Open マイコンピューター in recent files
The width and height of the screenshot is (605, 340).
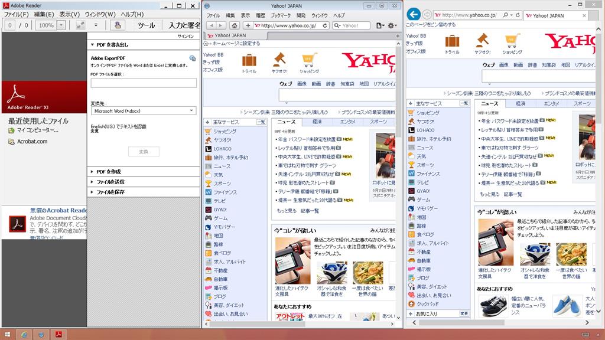tap(37, 130)
